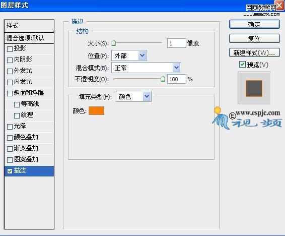Viewport: 285px width, 236px height.
Task: Tick the 颜色叠加 checkbox
Action: (x=10, y=138)
